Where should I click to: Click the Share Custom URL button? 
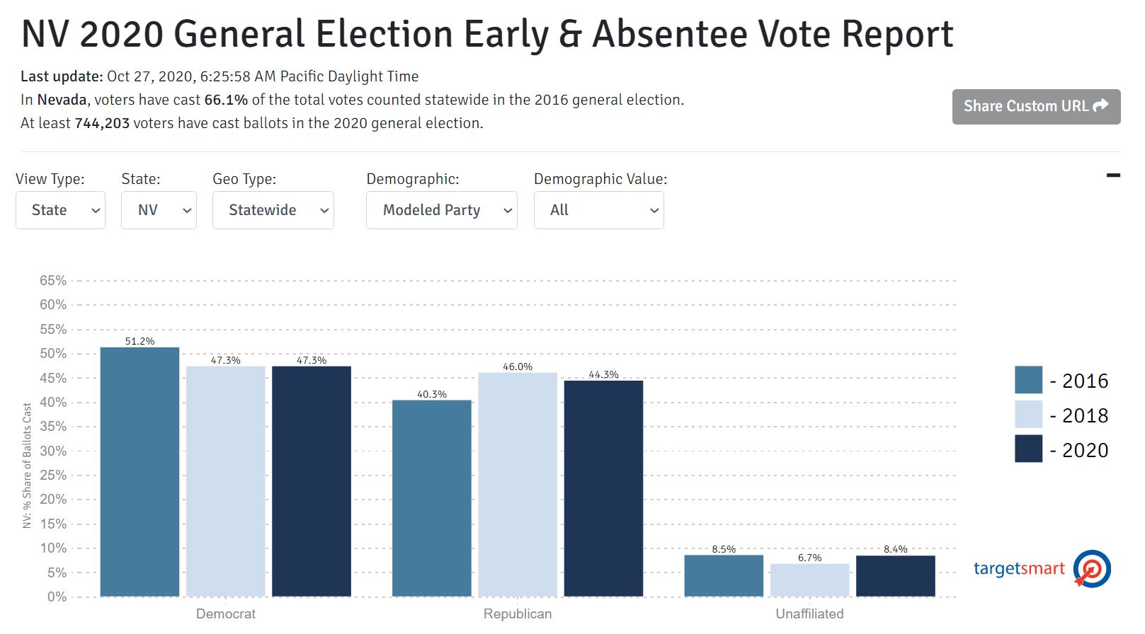[x=1035, y=106]
